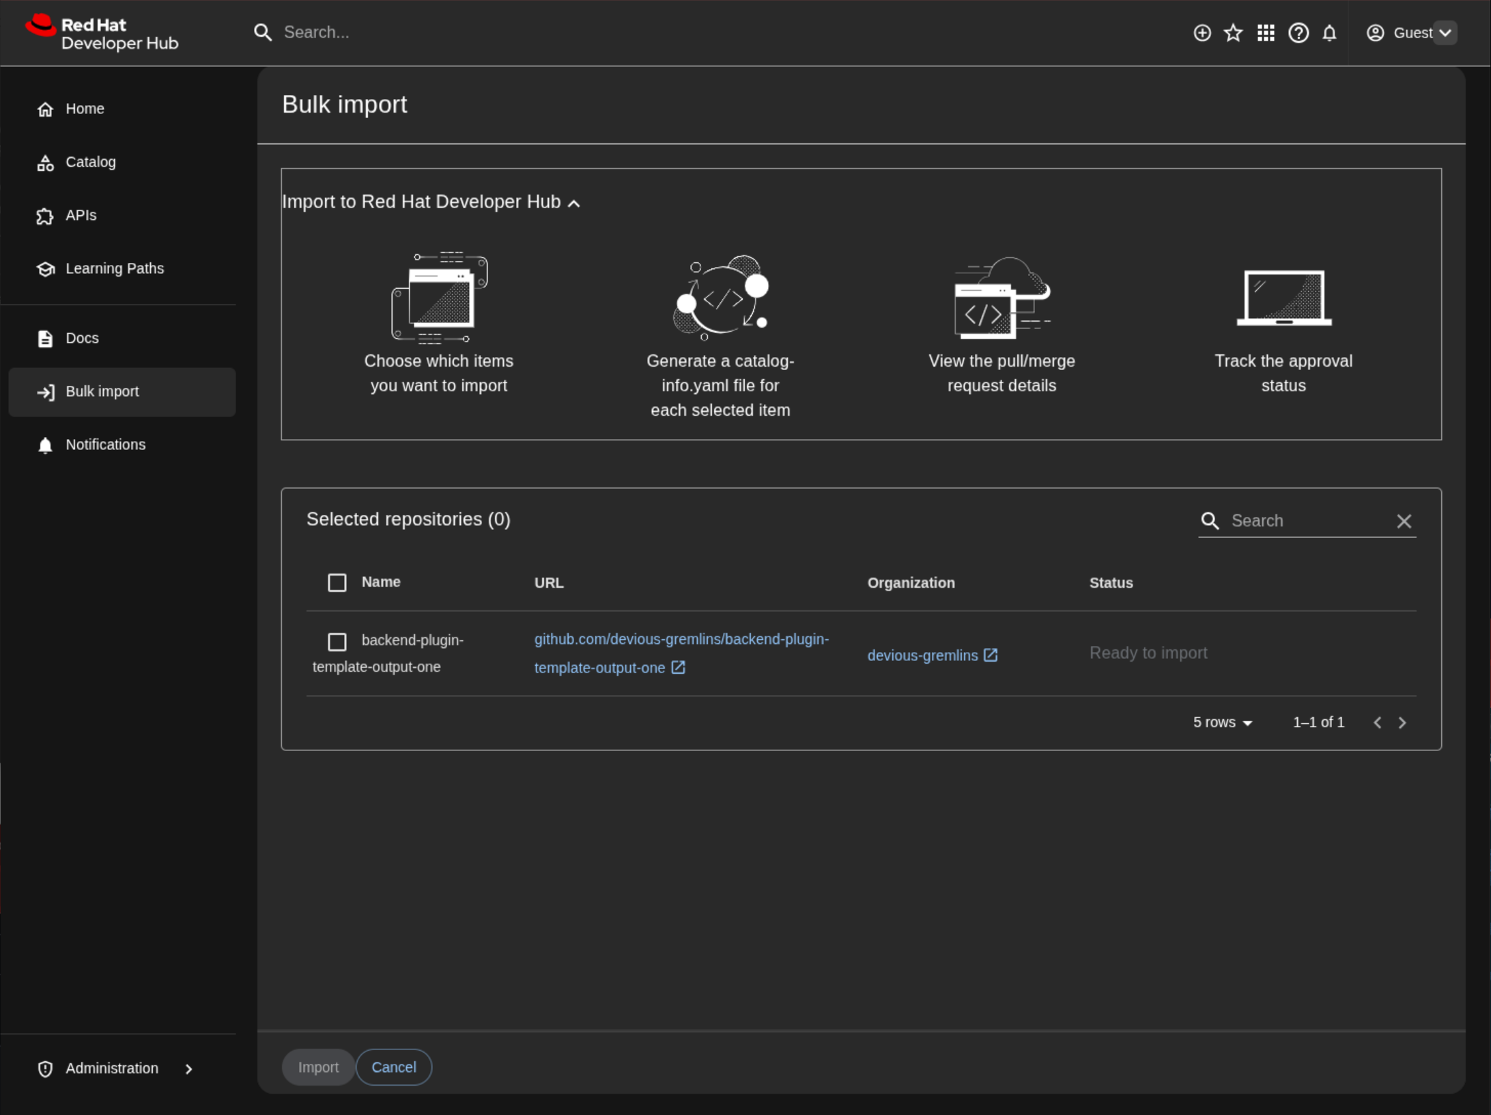Open notifications bell in top bar
Image resolution: width=1491 pixels, height=1115 pixels.
[1329, 33]
